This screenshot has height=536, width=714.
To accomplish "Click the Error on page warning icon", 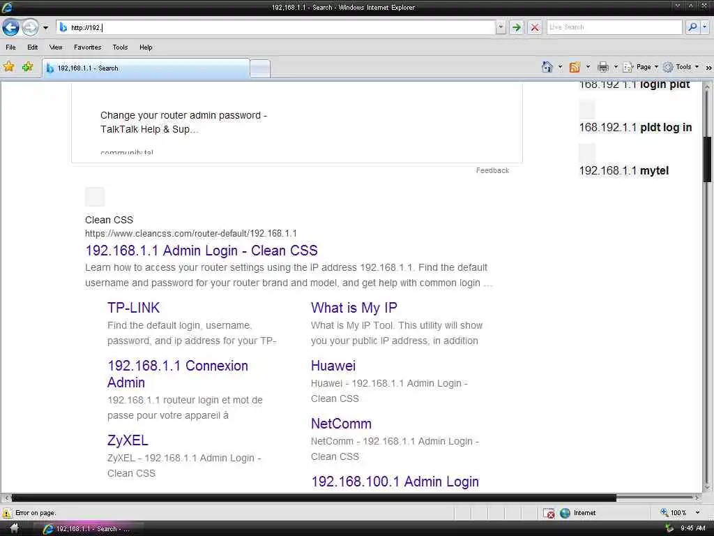I will pos(7,513).
